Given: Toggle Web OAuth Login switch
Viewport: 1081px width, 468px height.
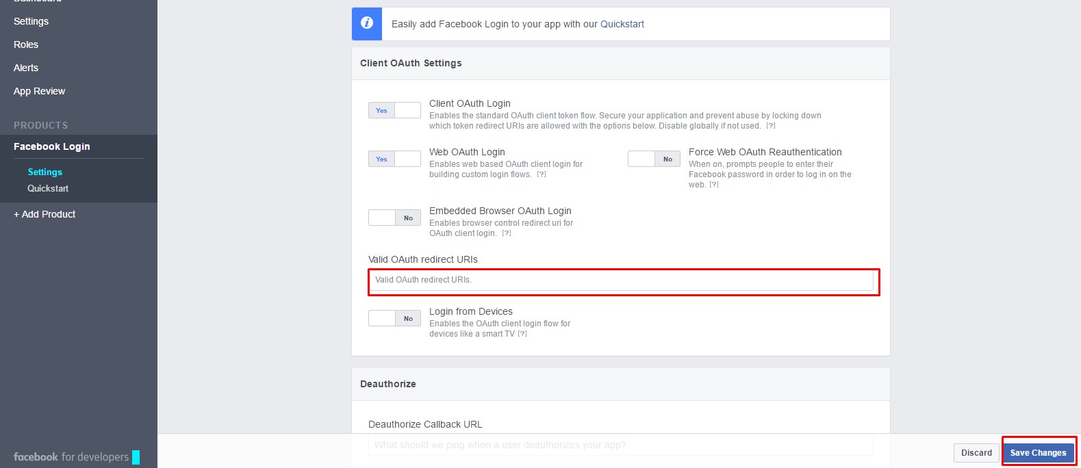Looking at the screenshot, I should tap(394, 159).
